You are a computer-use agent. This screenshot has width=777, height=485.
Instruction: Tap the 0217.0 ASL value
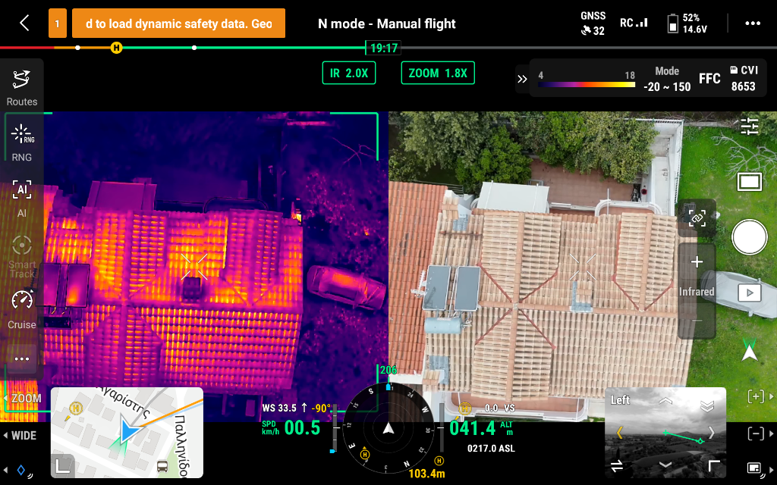(x=491, y=449)
